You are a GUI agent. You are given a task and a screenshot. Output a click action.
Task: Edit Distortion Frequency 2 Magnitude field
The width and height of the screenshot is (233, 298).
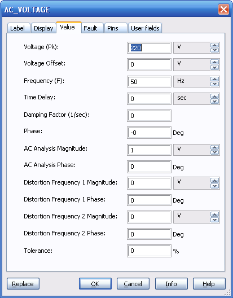149,217
